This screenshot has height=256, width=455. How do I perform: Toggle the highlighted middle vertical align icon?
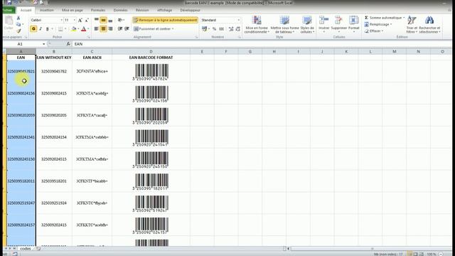click(x=103, y=20)
